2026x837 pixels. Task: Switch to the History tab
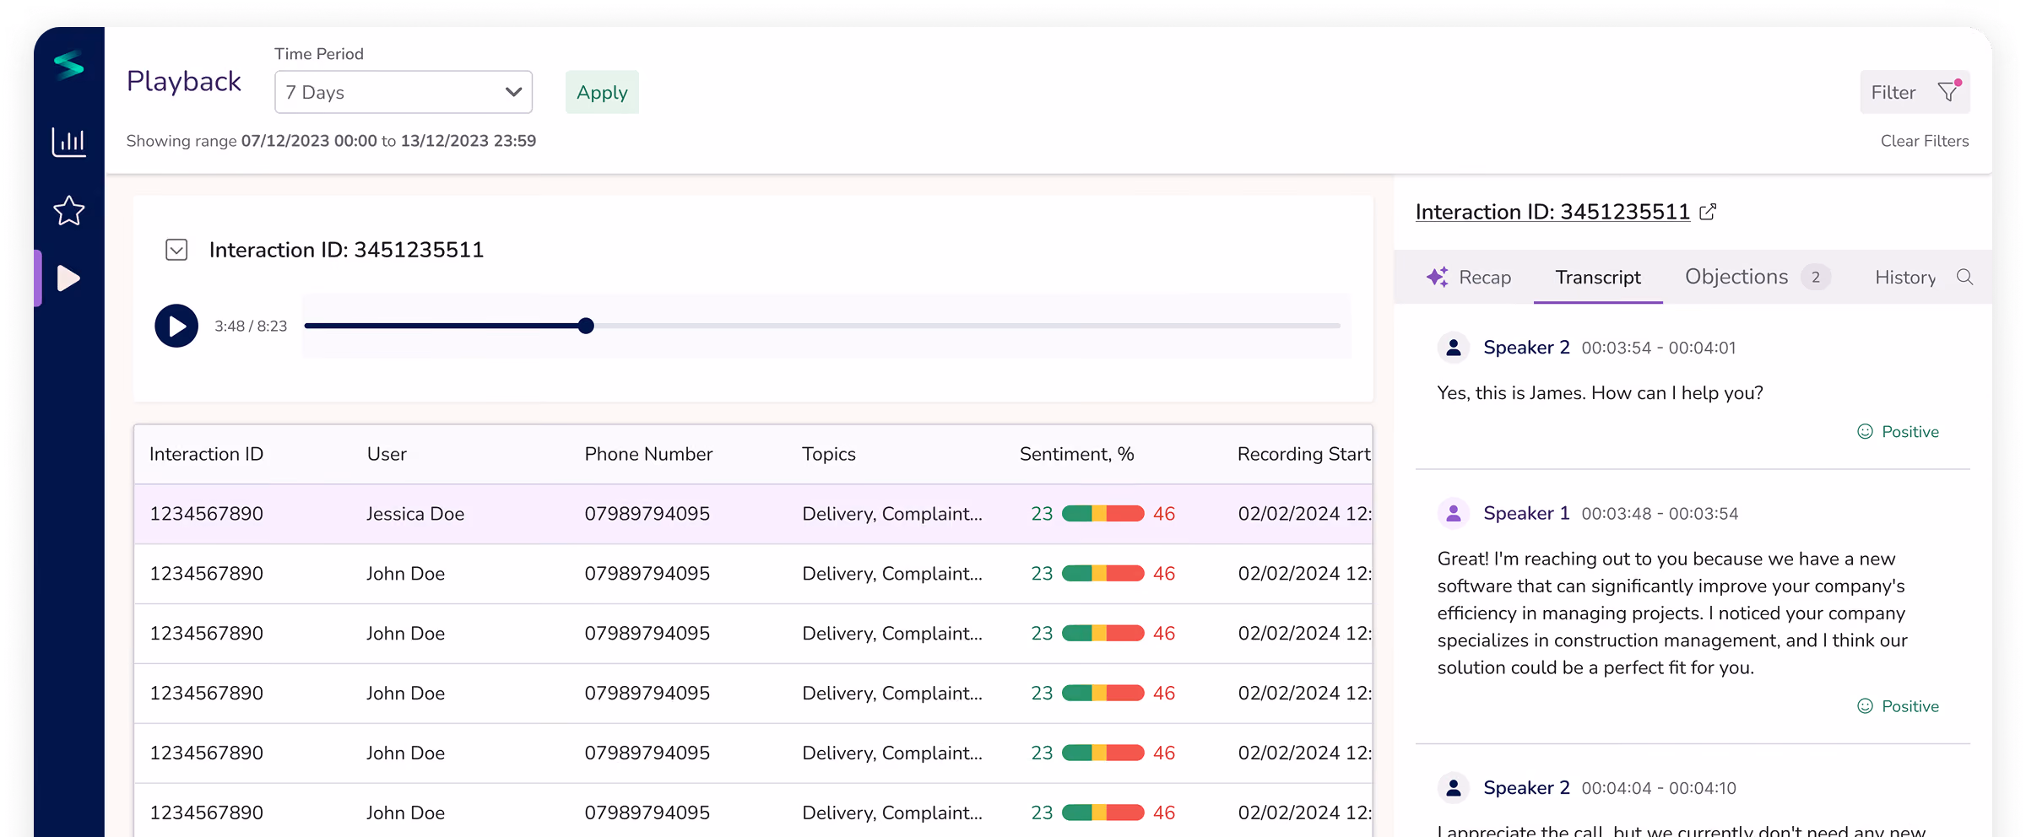coord(1905,277)
